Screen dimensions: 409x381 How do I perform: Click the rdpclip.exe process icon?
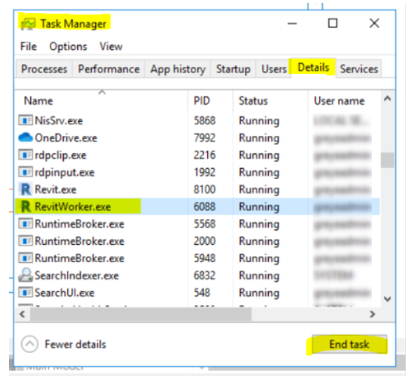pos(25,155)
